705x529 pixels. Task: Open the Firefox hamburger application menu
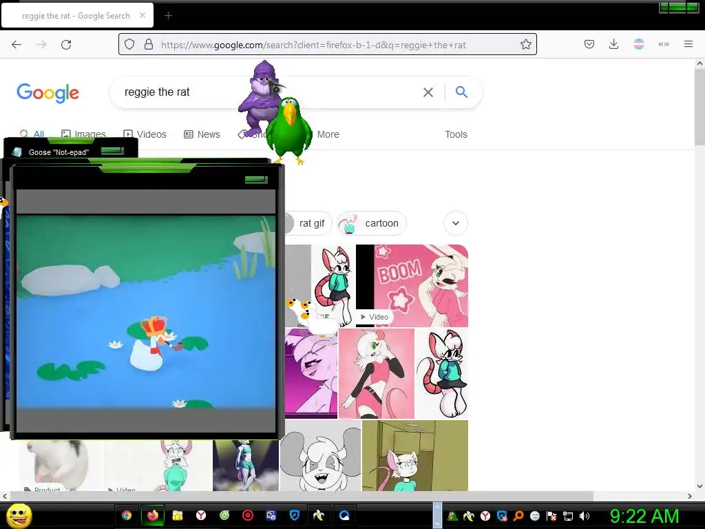click(688, 44)
